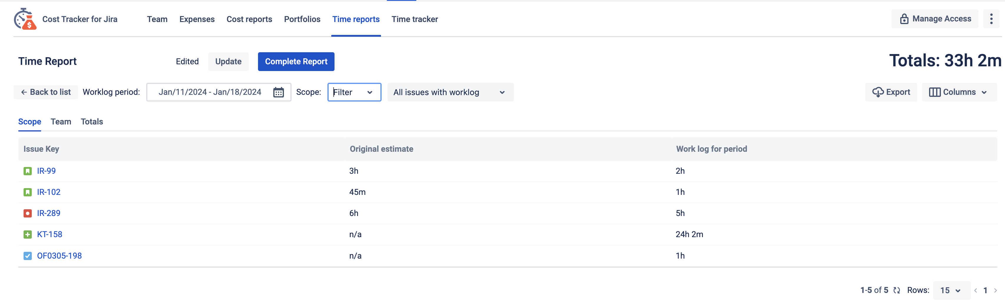Open the Rows per page dropdown
Image resolution: width=1005 pixels, height=307 pixels.
[951, 290]
